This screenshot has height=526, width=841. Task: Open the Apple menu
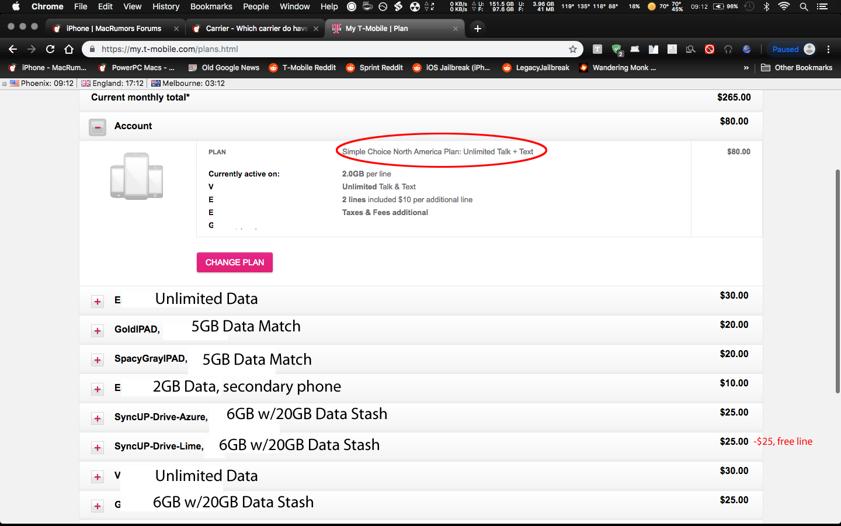click(x=16, y=6)
